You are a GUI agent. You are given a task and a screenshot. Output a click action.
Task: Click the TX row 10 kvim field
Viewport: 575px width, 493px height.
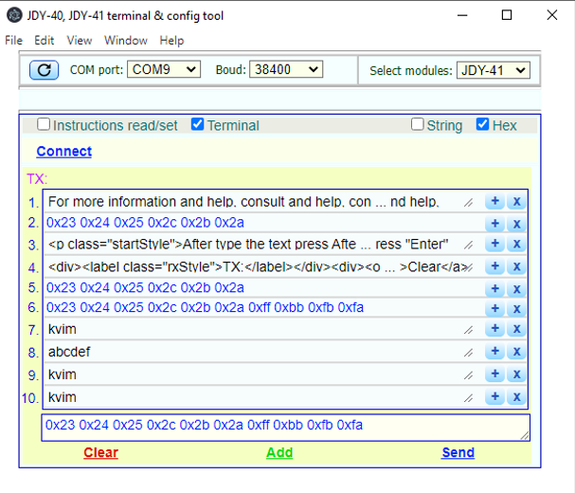pos(260,397)
